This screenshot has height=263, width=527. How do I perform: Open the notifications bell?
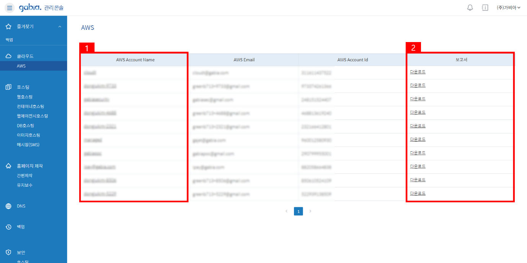470,8
